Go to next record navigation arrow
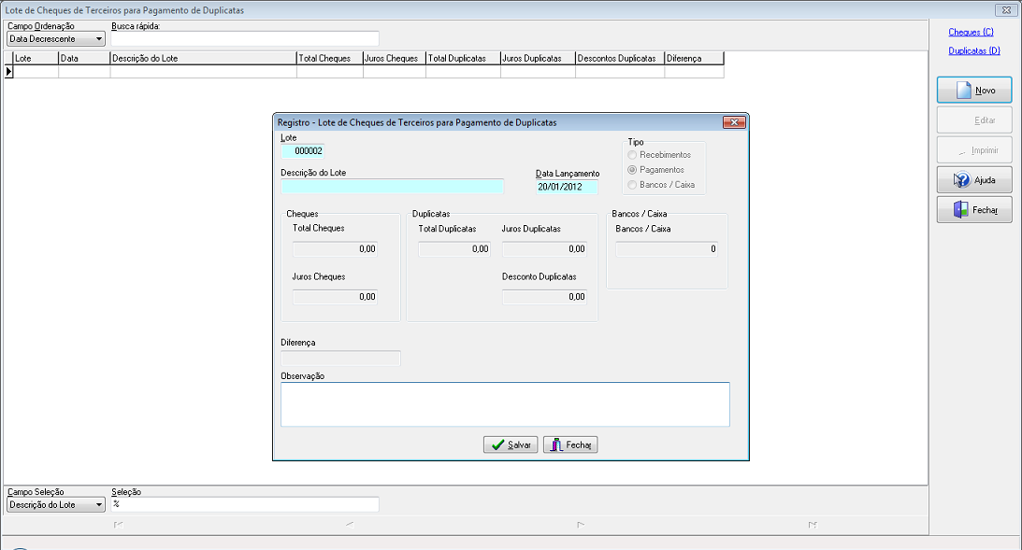Image resolution: width=1022 pixels, height=550 pixels. coord(581,525)
